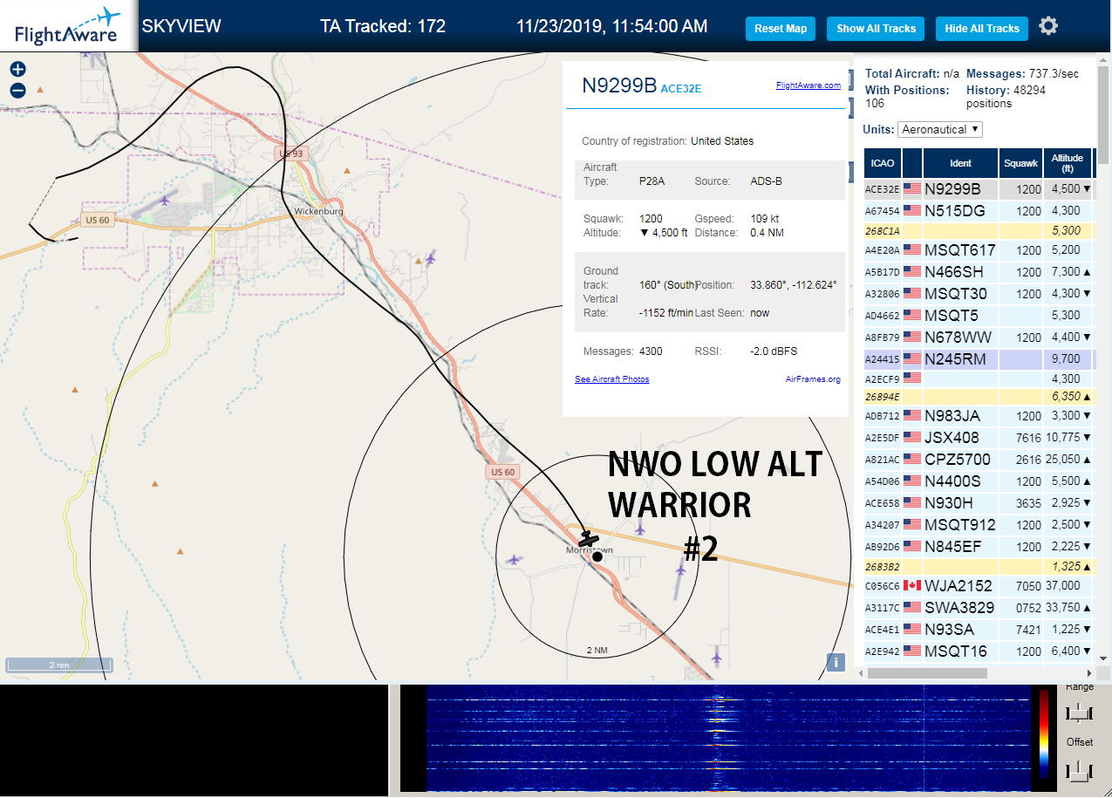Select the yellow 2683B2 row
The width and height of the screenshot is (1112, 798).
(x=979, y=567)
